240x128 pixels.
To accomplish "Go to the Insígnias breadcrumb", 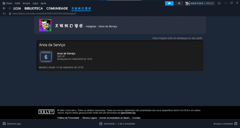I will click(91, 26).
